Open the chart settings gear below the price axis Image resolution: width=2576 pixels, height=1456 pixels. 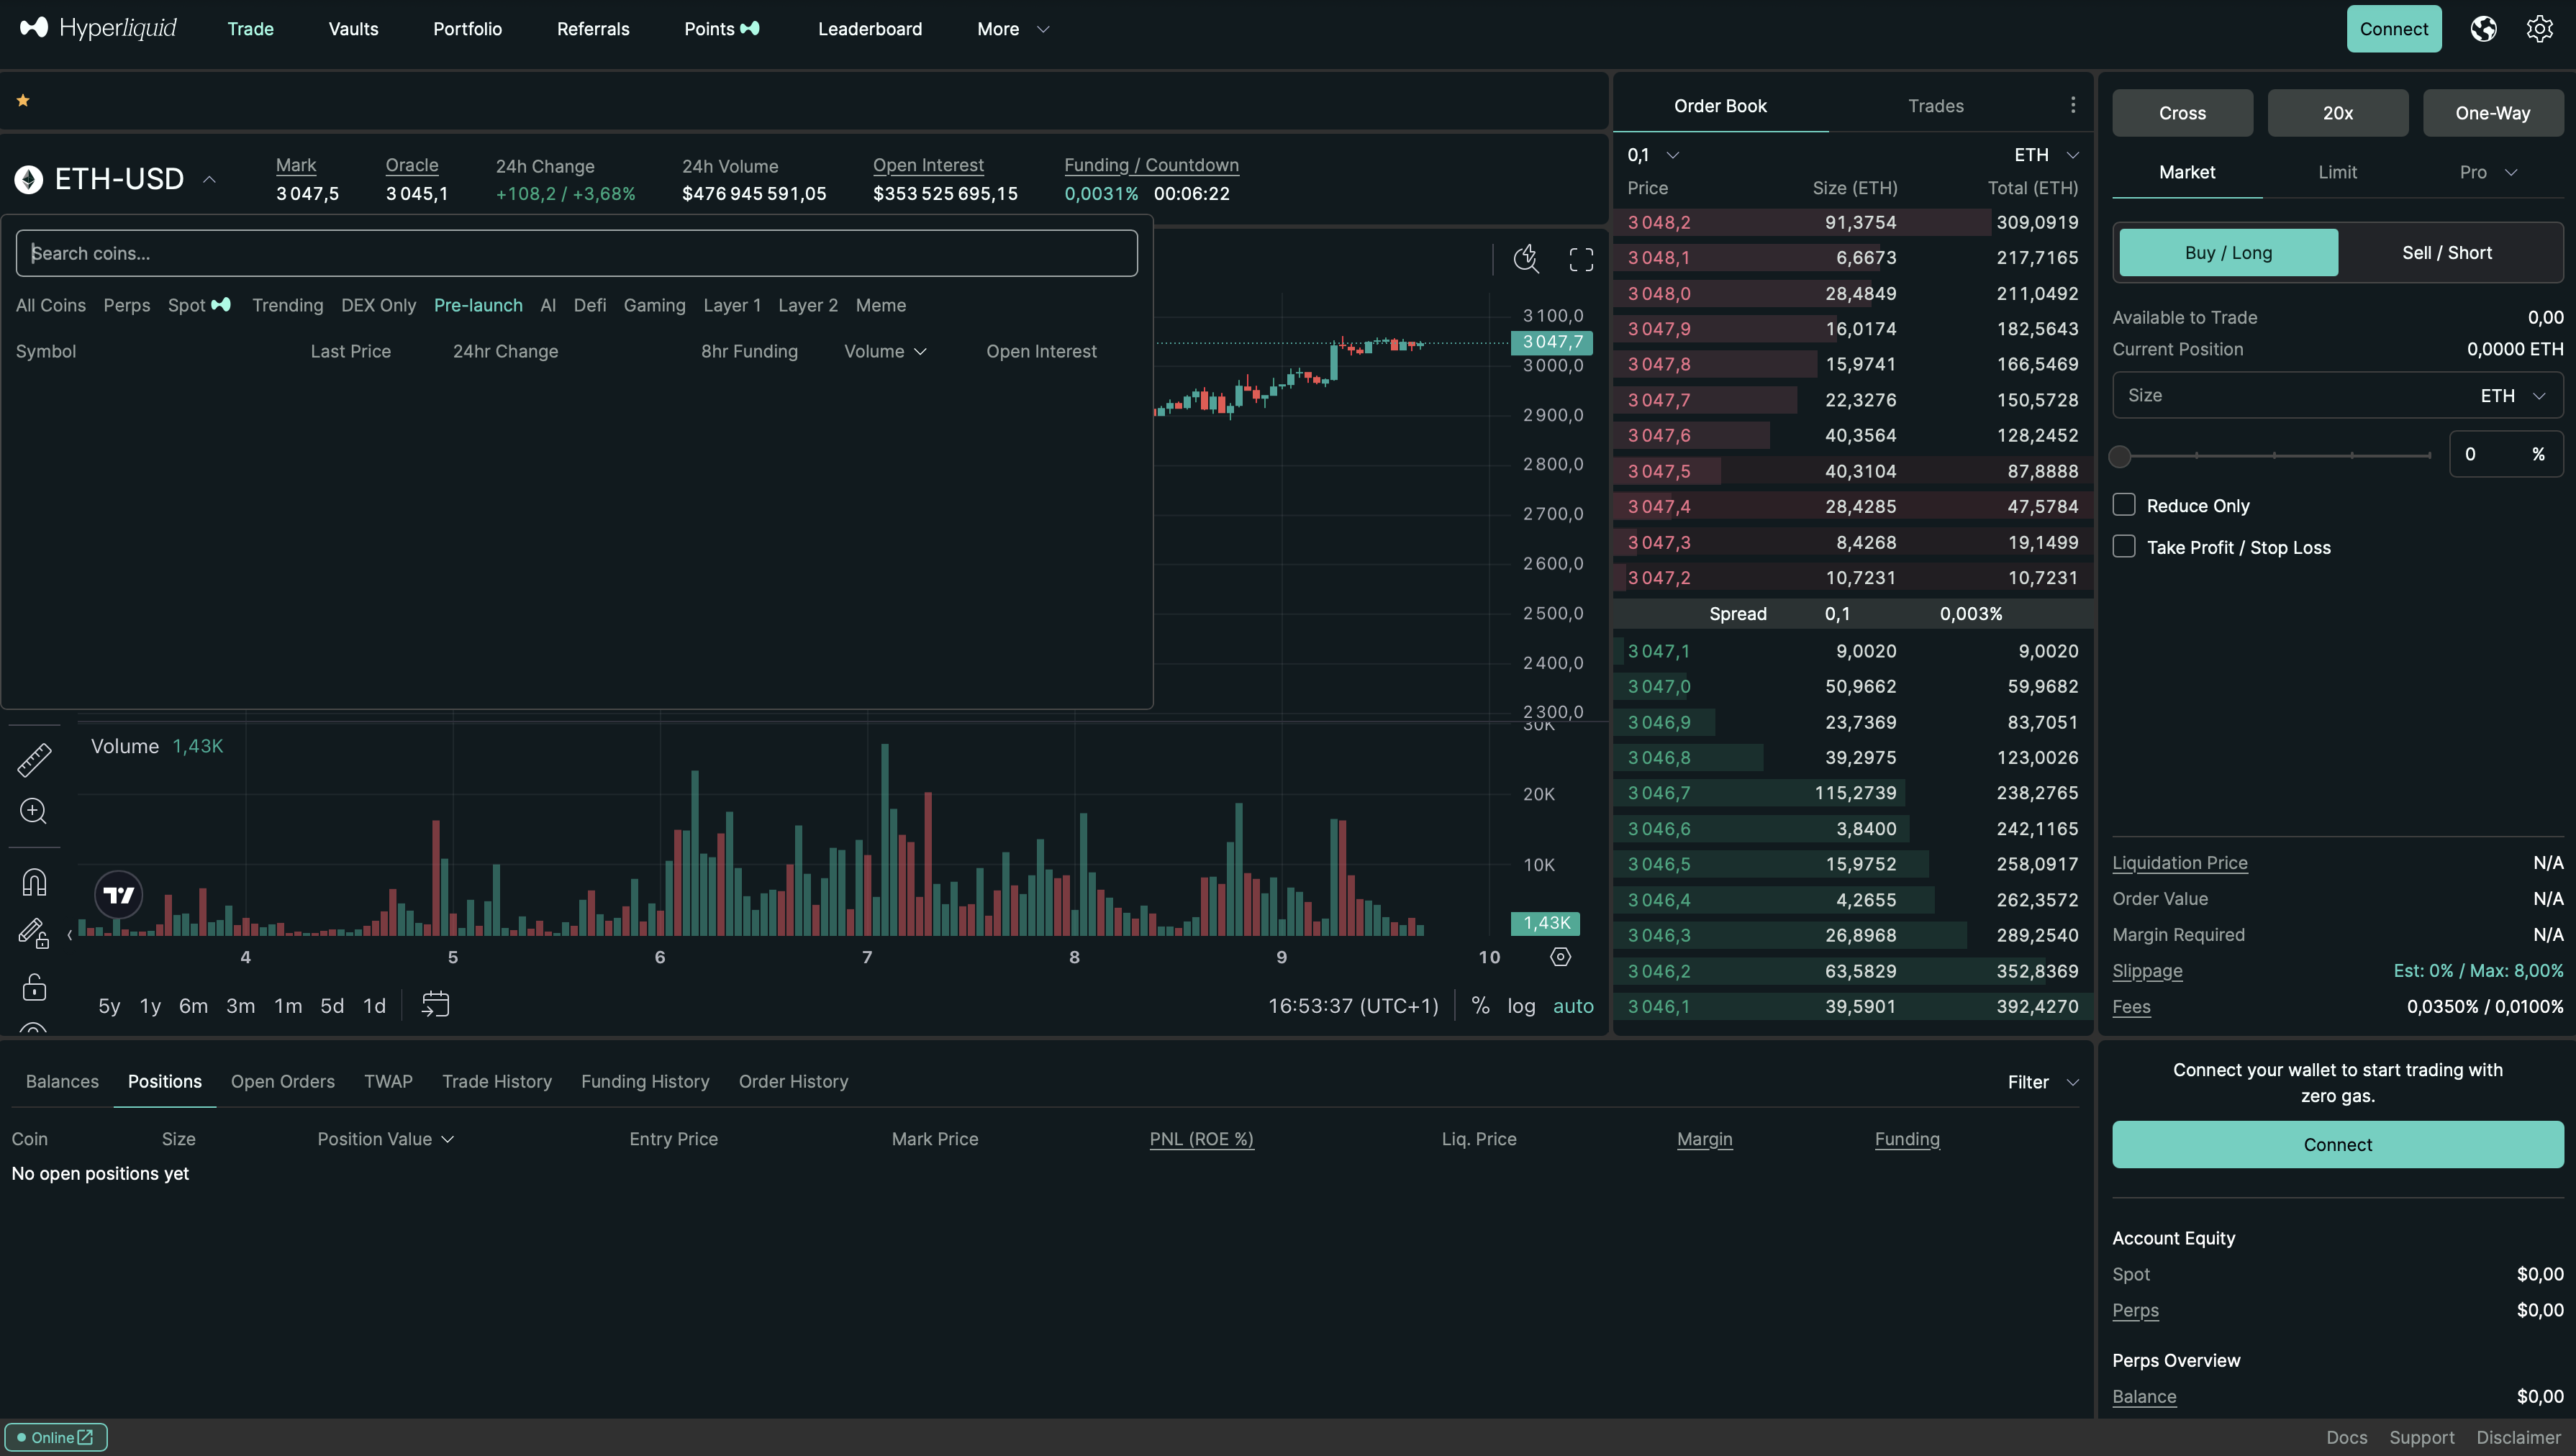[x=1560, y=957]
